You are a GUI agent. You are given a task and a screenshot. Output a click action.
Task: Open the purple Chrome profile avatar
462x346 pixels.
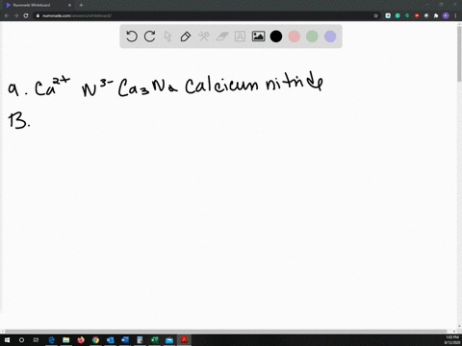(446, 15)
